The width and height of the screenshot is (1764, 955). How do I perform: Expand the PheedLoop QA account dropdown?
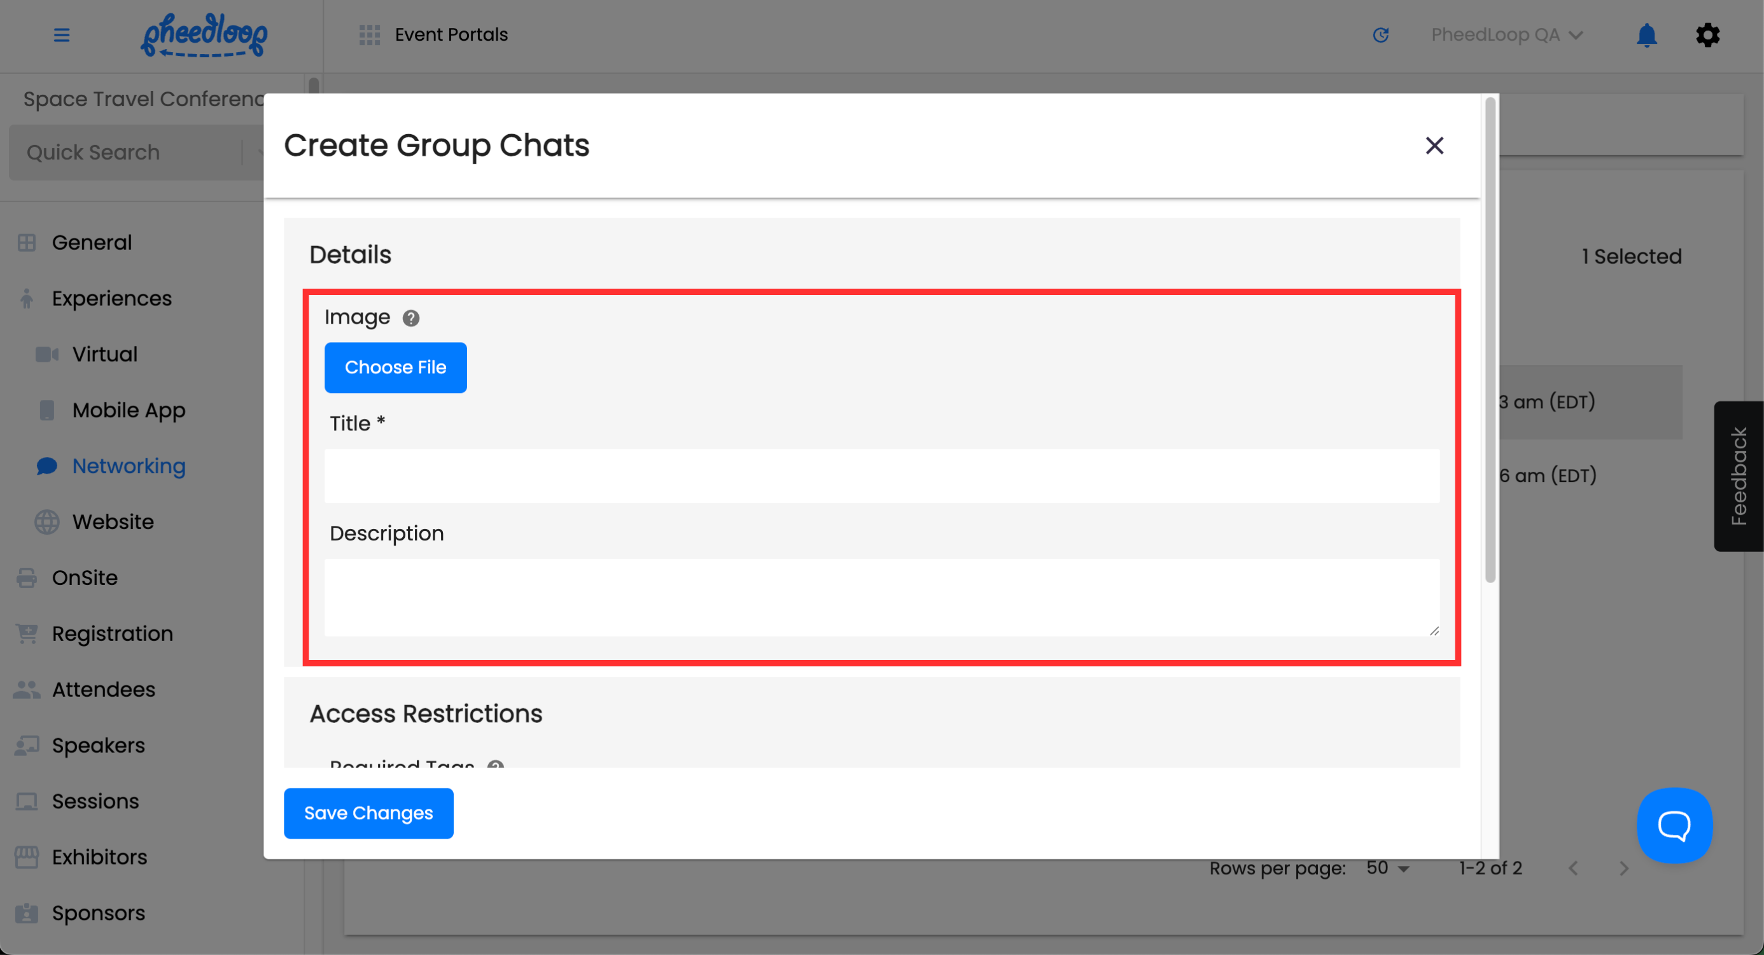pyautogui.click(x=1506, y=35)
